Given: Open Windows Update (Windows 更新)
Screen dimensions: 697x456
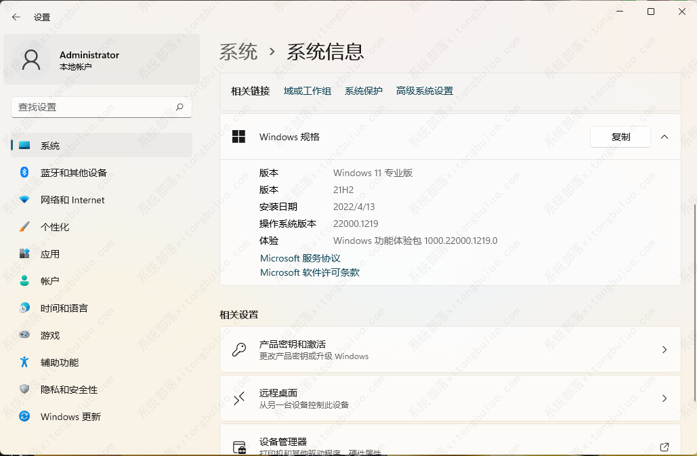Looking at the screenshot, I should click(x=70, y=417).
